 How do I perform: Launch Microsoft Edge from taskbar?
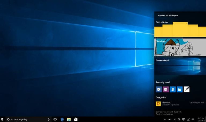[62, 119]
